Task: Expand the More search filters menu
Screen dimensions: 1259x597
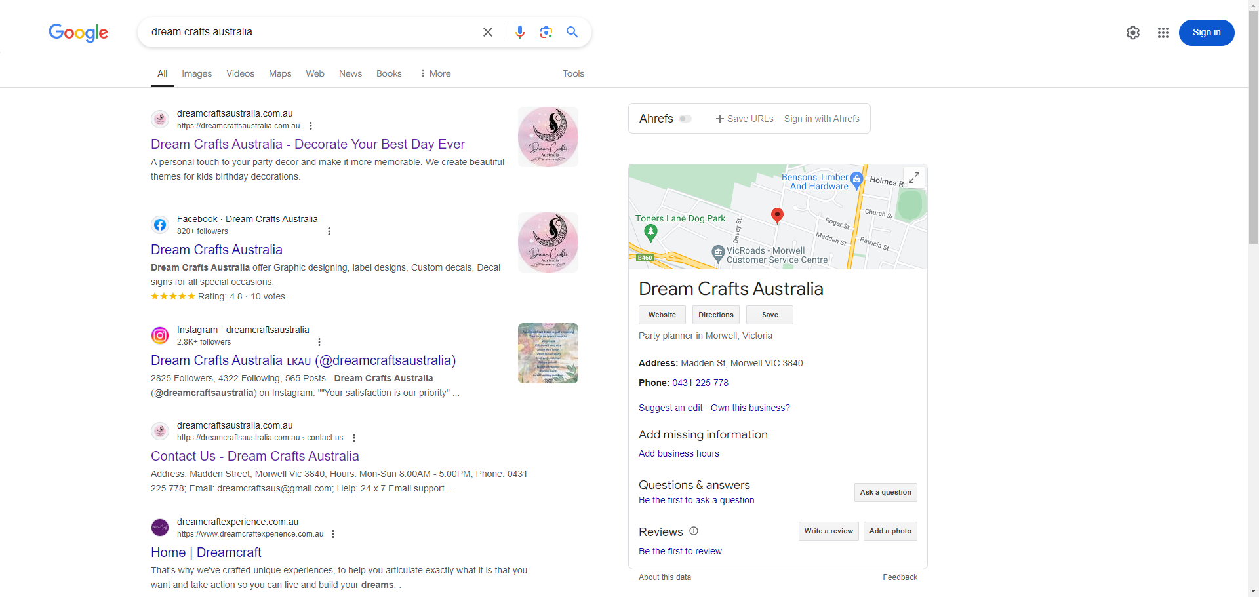Action: tap(435, 73)
